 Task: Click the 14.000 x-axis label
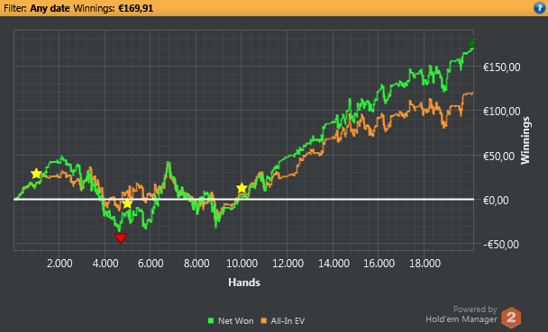tap(333, 263)
